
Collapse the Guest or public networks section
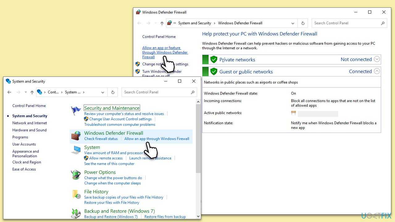(x=377, y=71)
